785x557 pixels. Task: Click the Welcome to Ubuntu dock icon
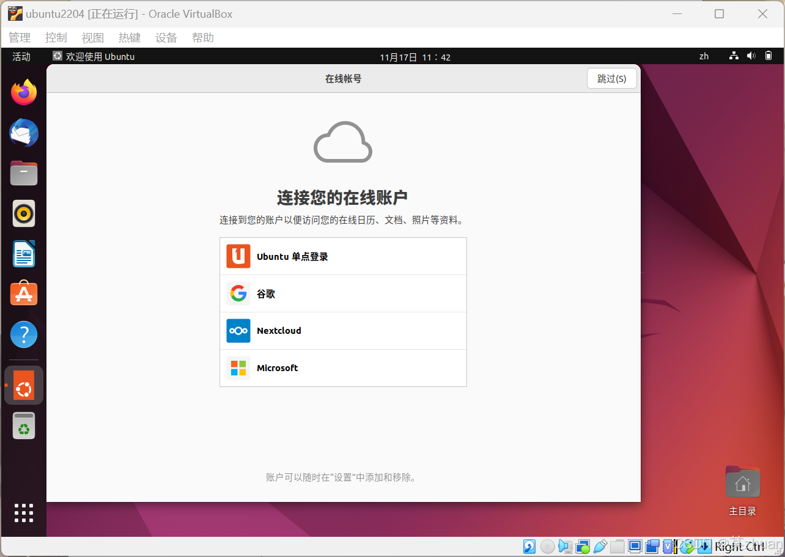(x=24, y=385)
